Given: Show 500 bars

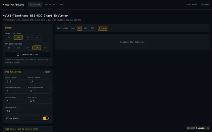Looking at the screenshot, I should point(73,28).
